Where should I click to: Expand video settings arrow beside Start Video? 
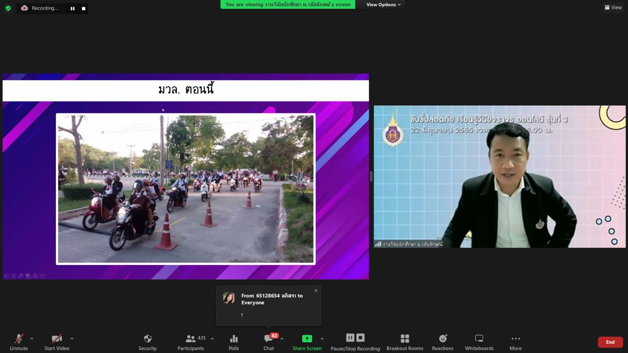click(x=72, y=339)
